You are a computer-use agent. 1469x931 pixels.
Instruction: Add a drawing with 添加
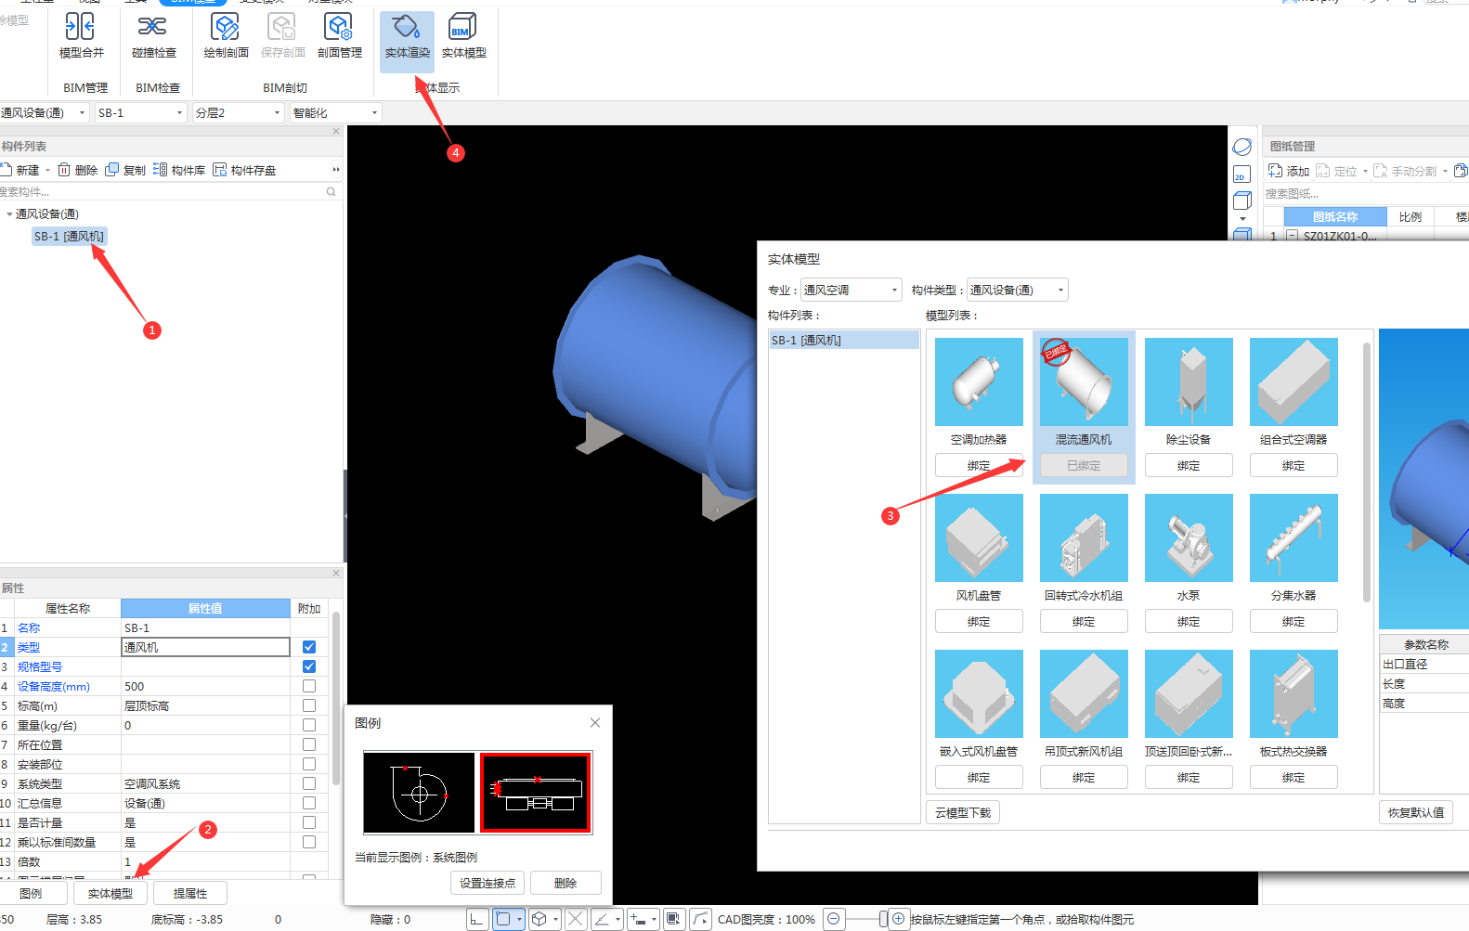(1289, 171)
